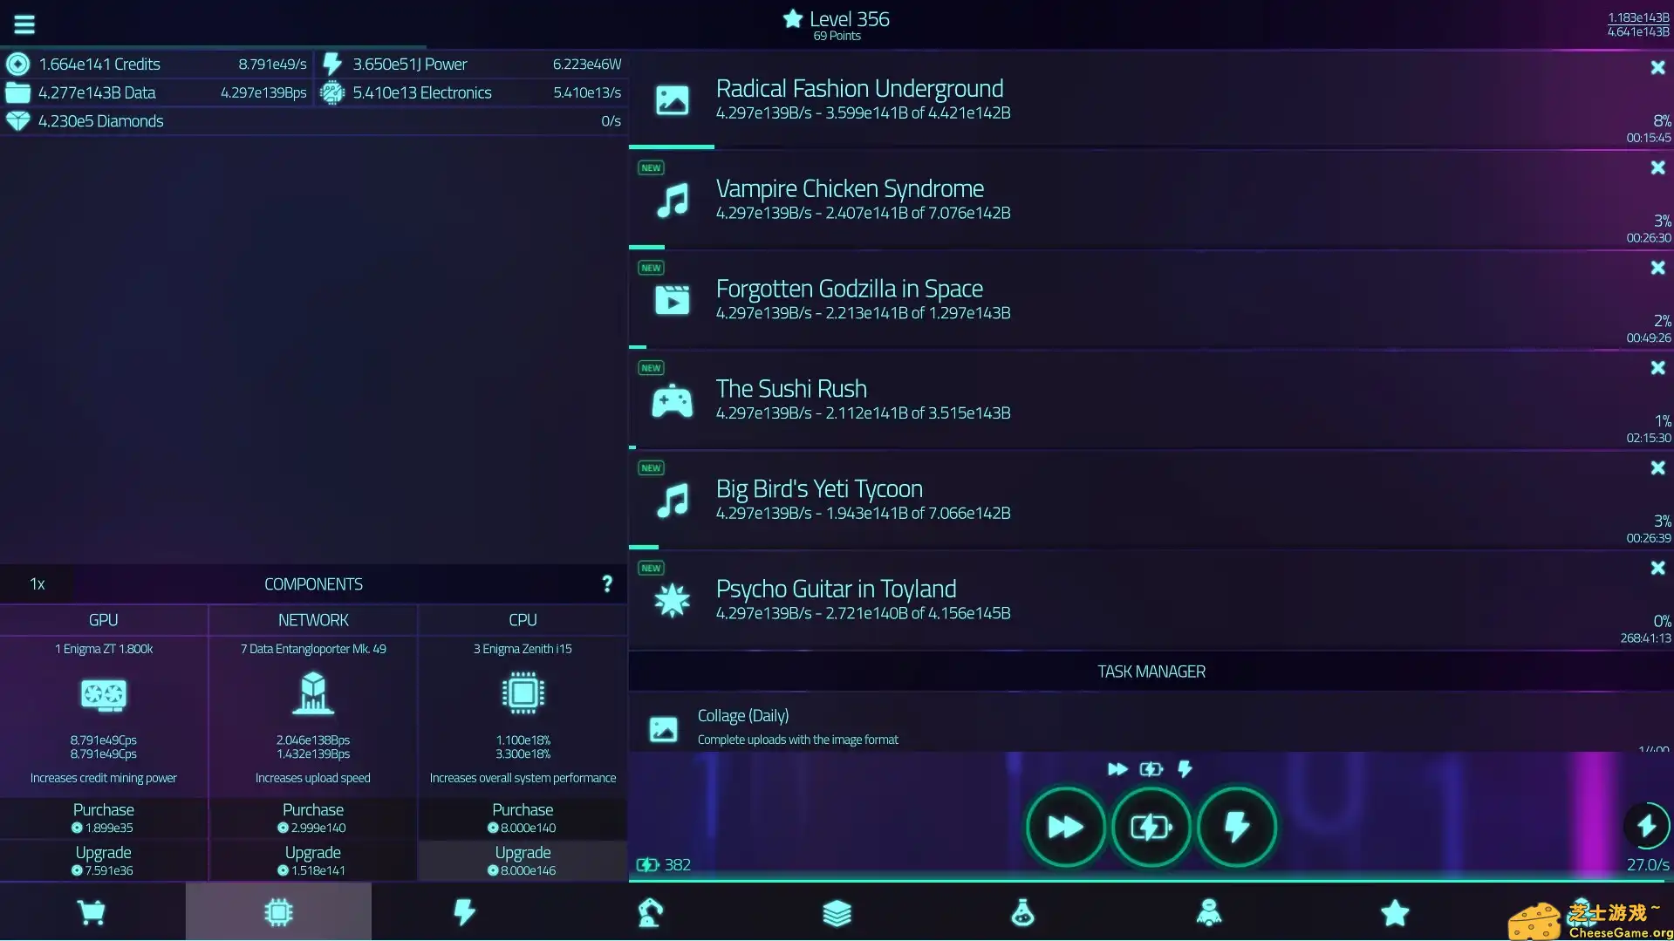1674x941 pixels.
Task: Activate the lightning power boost
Action: [x=1237, y=826]
